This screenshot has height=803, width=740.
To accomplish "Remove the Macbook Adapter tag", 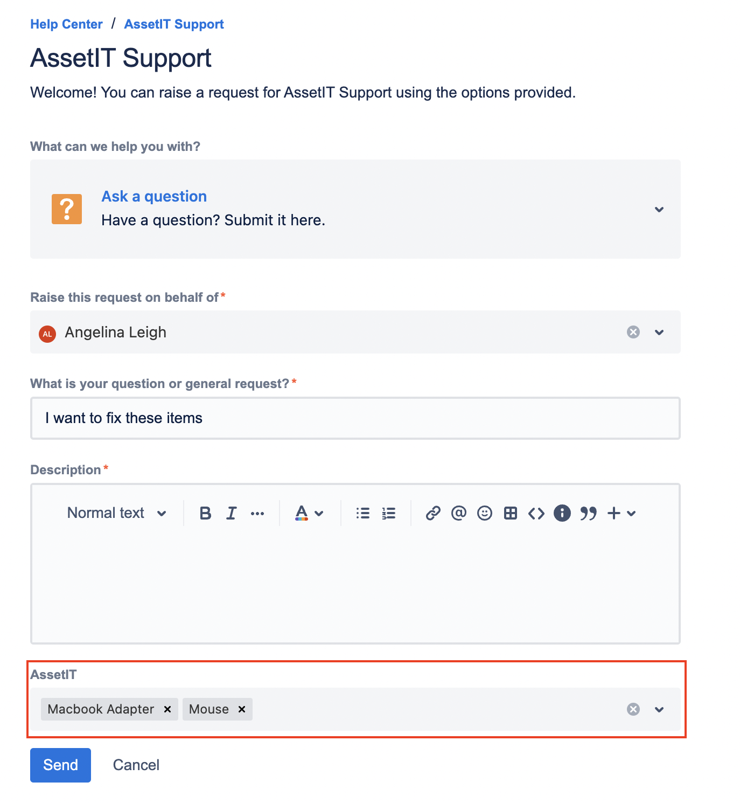I will coord(167,709).
